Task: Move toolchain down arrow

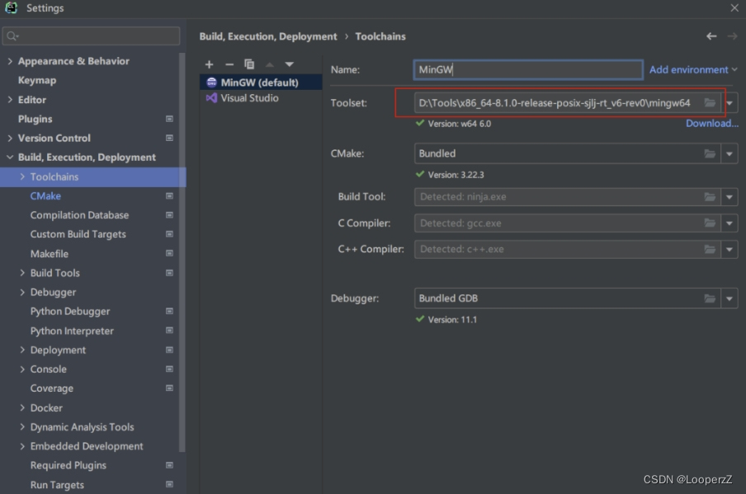Action: pyautogui.click(x=290, y=64)
